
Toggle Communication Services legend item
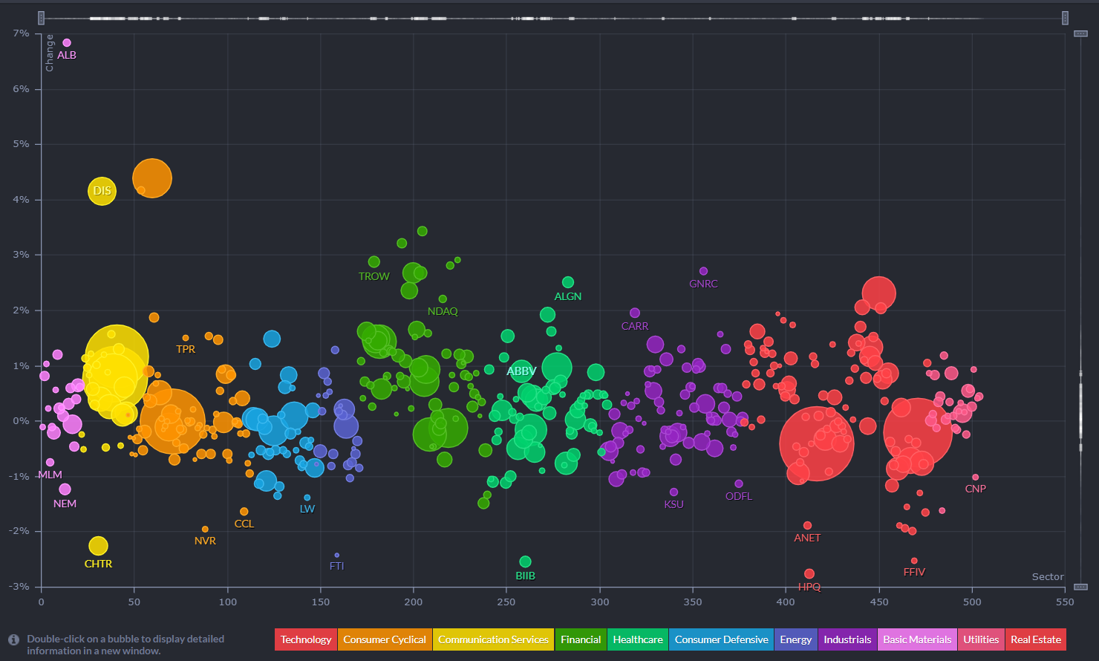tap(493, 639)
